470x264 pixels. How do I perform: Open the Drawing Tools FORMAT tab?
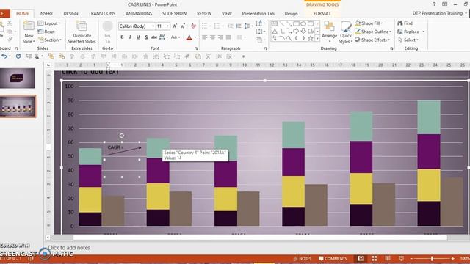click(x=322, y=13)
